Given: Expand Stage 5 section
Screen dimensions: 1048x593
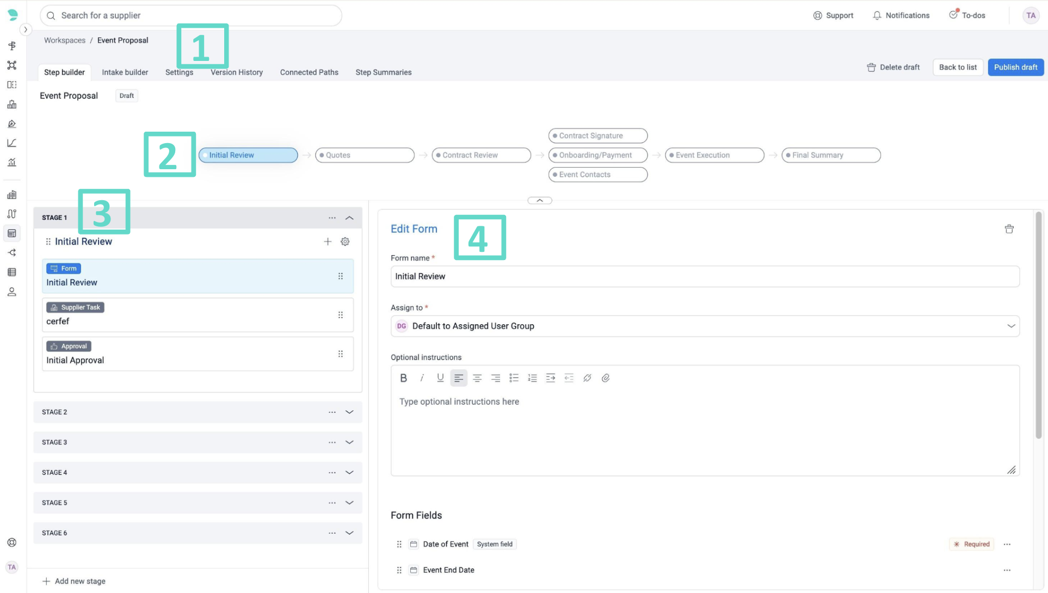Looking at the screenshot, I should 349,503.
